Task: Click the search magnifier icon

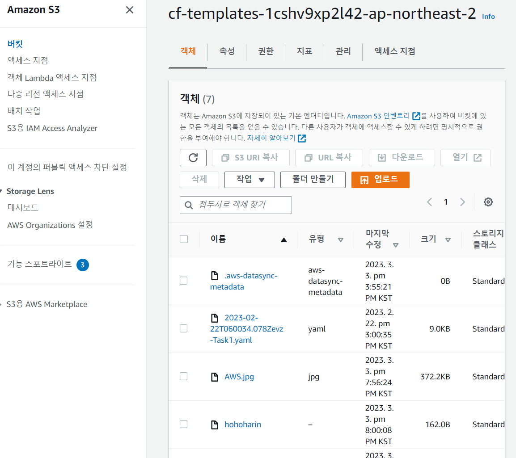Action: coord(189,205)
